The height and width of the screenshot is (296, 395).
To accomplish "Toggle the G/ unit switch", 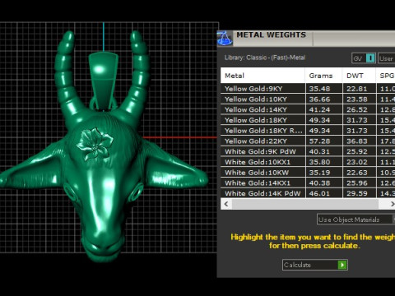I will (x=364, y=58).
